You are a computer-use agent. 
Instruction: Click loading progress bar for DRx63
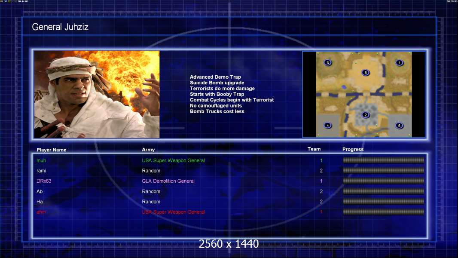pyautogui.click(x=383, y=181)
